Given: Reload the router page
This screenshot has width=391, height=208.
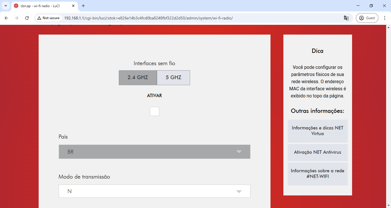Looking at the screenshot, I should (27, 18).
